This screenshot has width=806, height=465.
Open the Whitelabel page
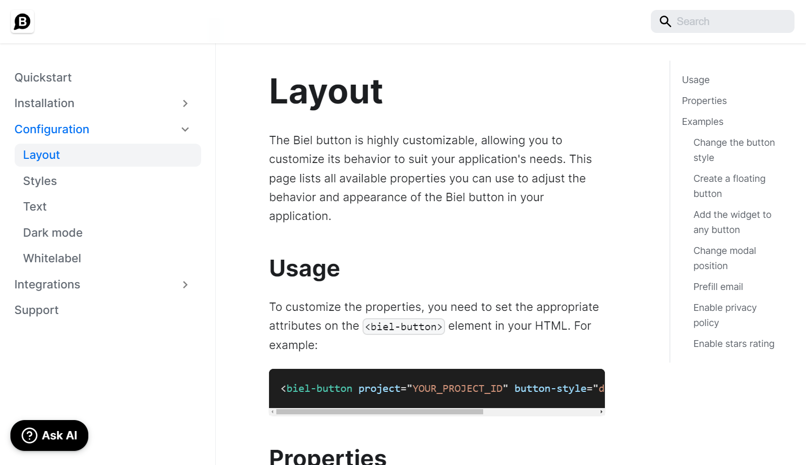tap(52, 259)
